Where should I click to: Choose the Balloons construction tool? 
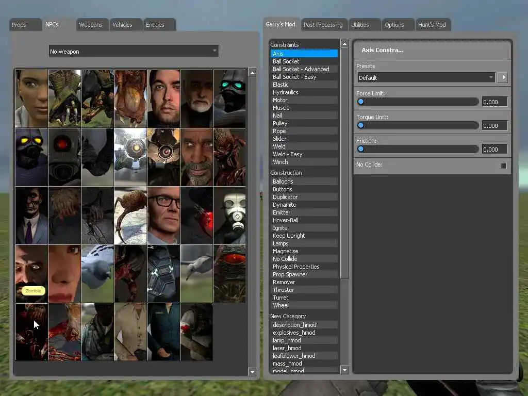304,181
